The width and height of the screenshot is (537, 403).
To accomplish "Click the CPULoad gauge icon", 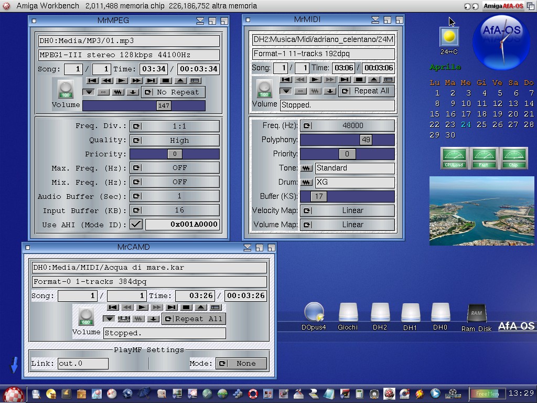I will [x=454, y=157].
